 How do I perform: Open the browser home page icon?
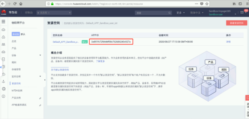[x=21, y=4]
